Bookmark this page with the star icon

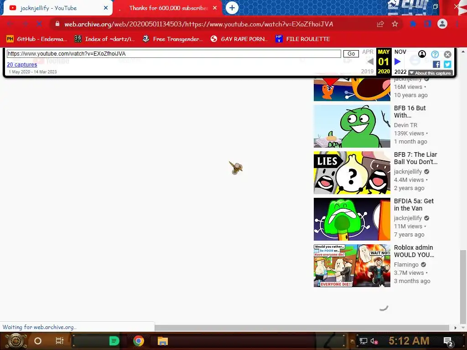click(395, 24)
